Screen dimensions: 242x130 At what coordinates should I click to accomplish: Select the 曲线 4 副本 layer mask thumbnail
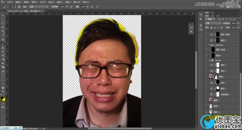click(218, 34)
